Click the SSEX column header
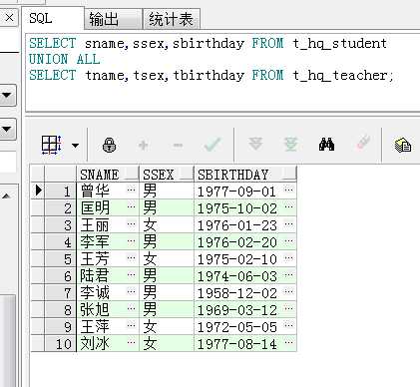 (x=167, y=175)
